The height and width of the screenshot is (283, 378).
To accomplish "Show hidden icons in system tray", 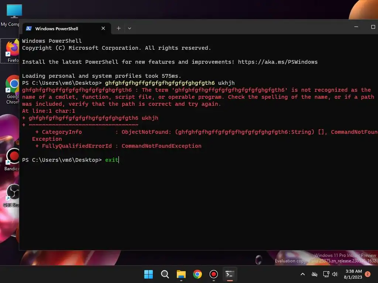I will [x=303, y=274].
